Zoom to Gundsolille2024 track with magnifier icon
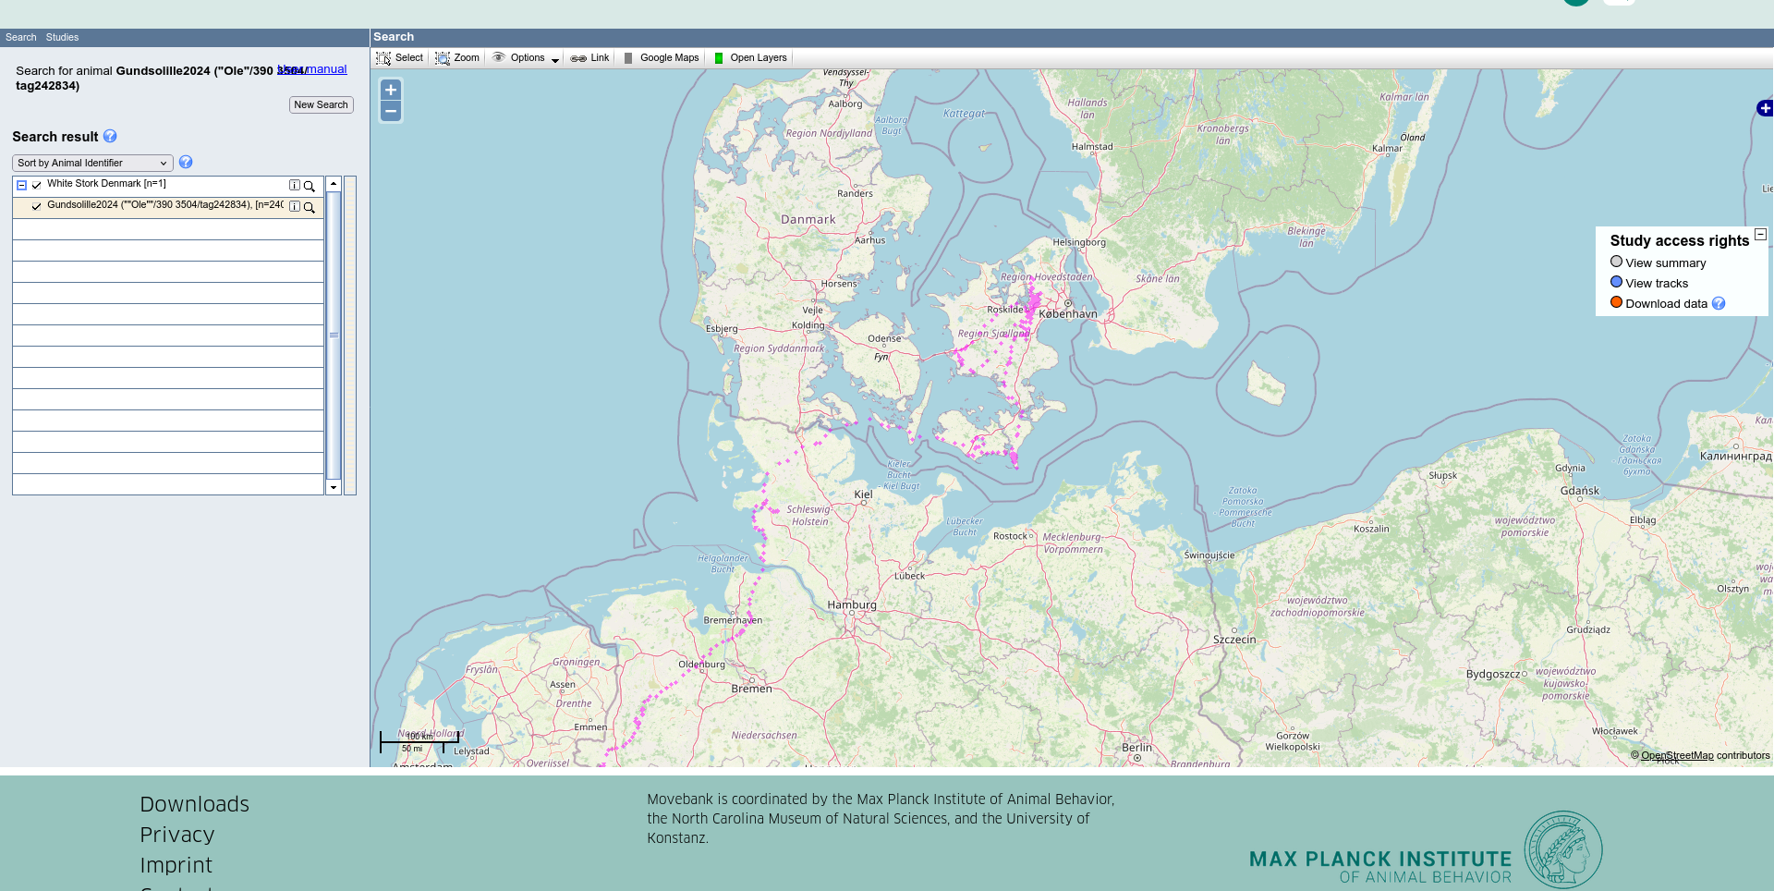This screenshot has height=891, width=1774. click(x=310, y=207)
